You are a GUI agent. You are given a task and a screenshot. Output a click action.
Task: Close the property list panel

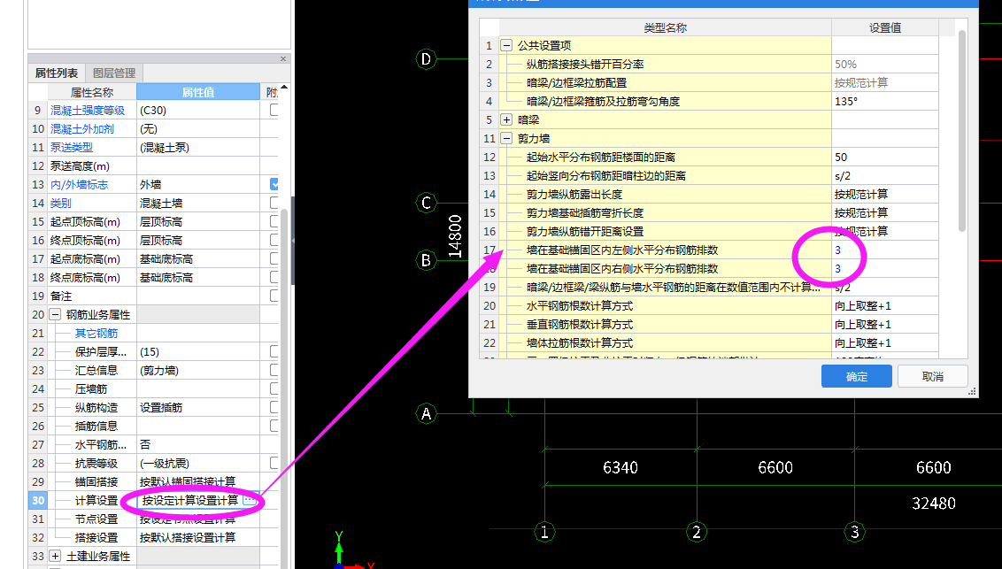click(x=283, y=58)
